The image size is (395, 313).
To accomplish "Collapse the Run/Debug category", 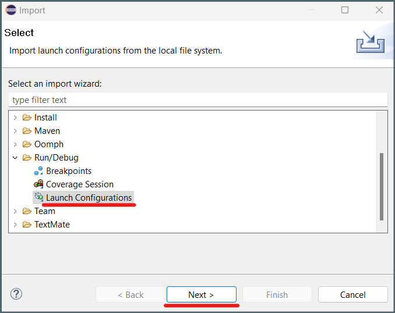I will tap(15, 158).
